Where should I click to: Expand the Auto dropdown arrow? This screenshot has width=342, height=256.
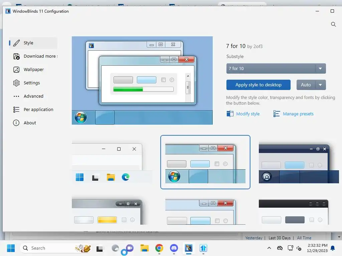320,85
